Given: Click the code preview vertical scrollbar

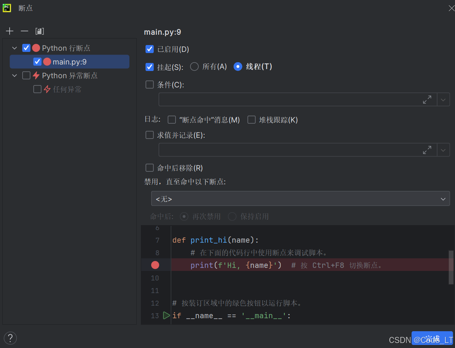Looking at the screenshot, I should pyautogui.click(x=451, y=267).
